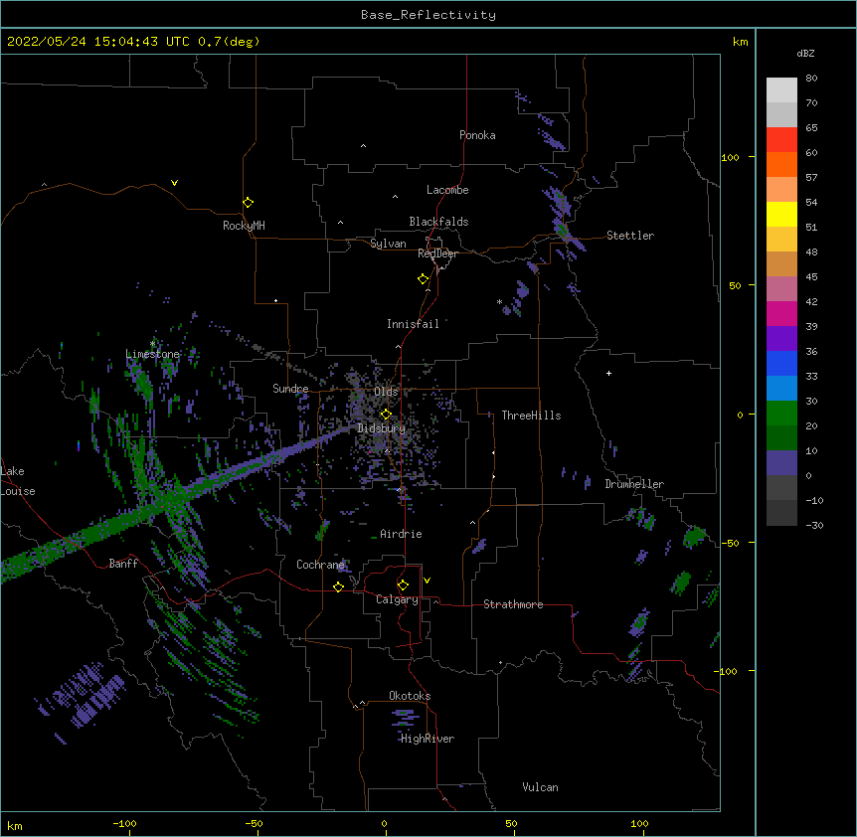Click the Base_Reflectivity title text
This screenshot has width=857, height=837.
428,15
